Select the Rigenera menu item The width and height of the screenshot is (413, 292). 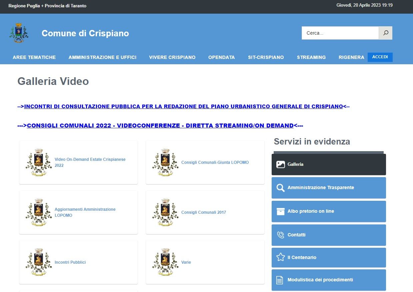[x=351, y=57]
